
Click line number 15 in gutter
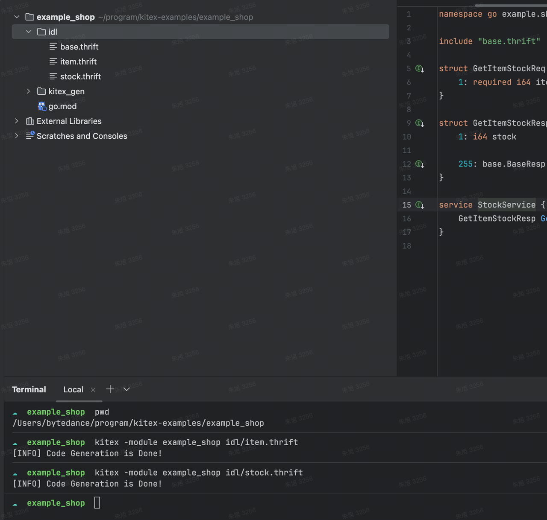pyautogui.click(x=406, y=205)
